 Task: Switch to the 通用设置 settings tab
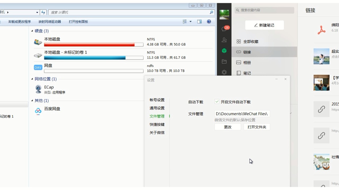point(157,108)
